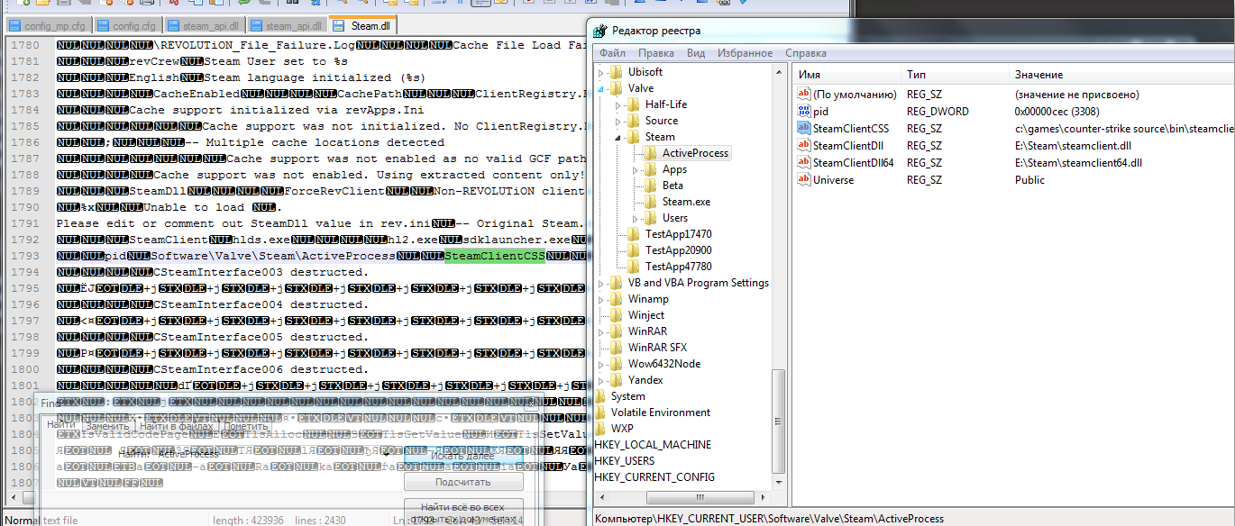Click Найти всё во всех открытых документах button
The height and width of the screenshot is (526, 1235).
coord(463,512)
